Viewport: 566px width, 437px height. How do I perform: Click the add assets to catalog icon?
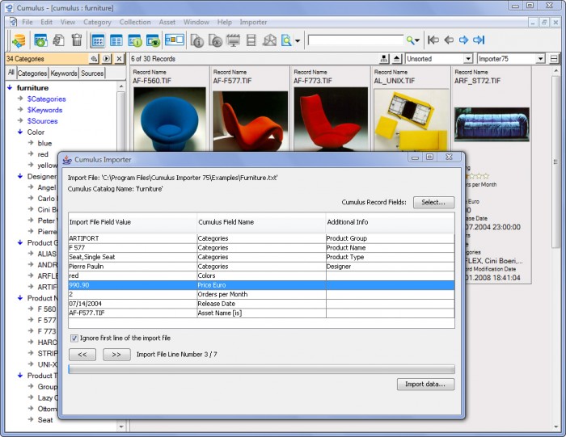40,40
